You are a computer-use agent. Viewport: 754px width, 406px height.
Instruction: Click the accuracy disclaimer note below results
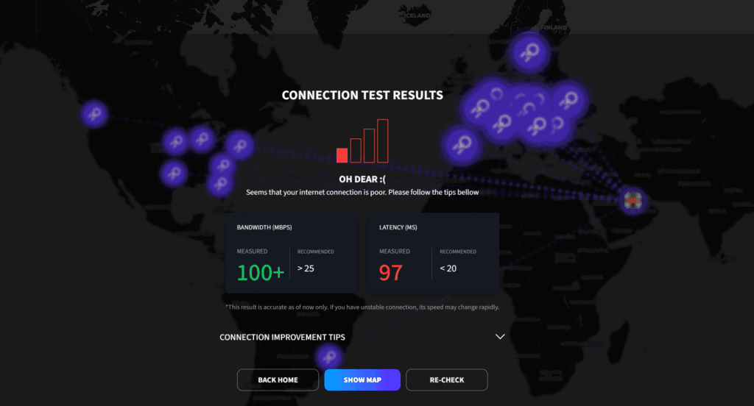362,307
